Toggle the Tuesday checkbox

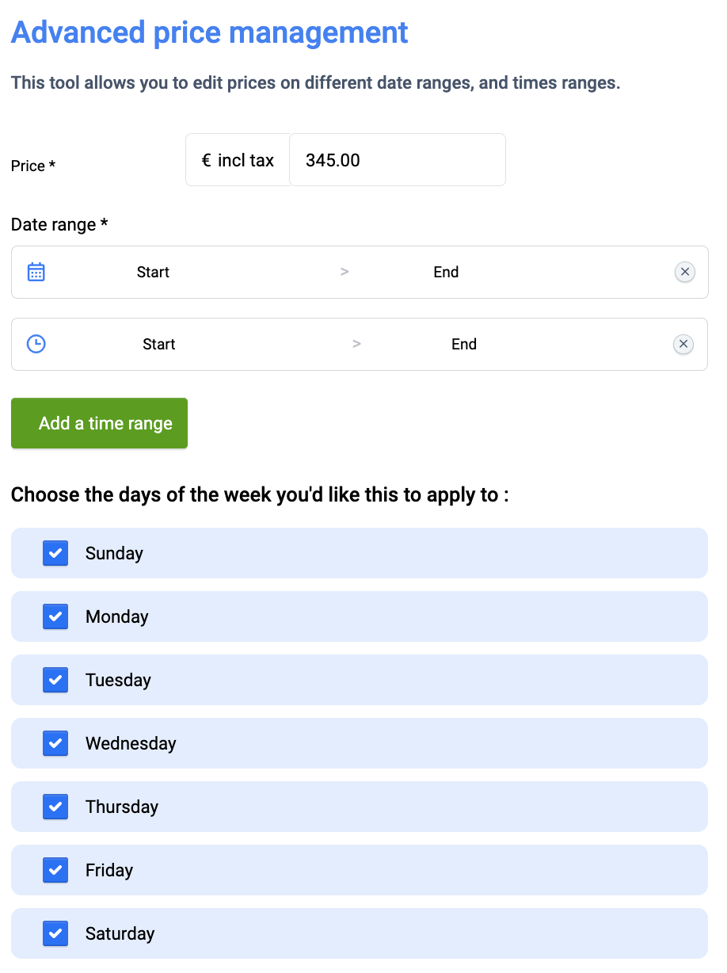click(55, 680)
